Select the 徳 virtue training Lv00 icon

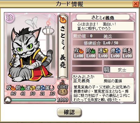(115, 53)
